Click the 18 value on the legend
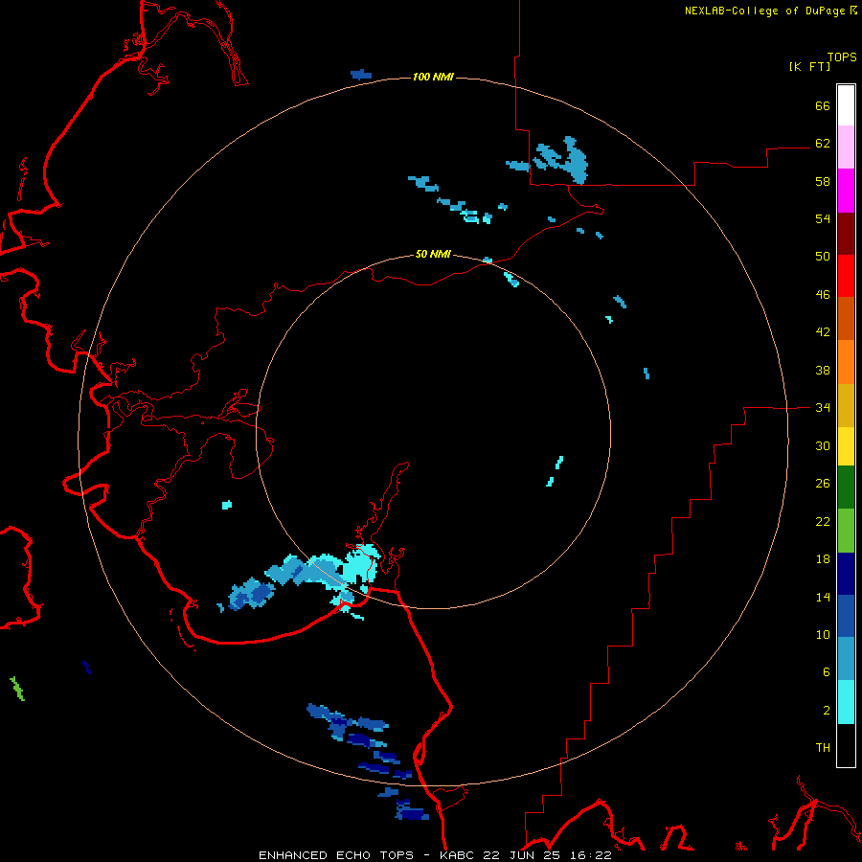 [x=823, y=559]
